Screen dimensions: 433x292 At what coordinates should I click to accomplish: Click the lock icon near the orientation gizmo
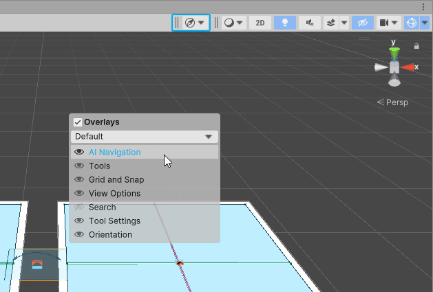(416, 46)
